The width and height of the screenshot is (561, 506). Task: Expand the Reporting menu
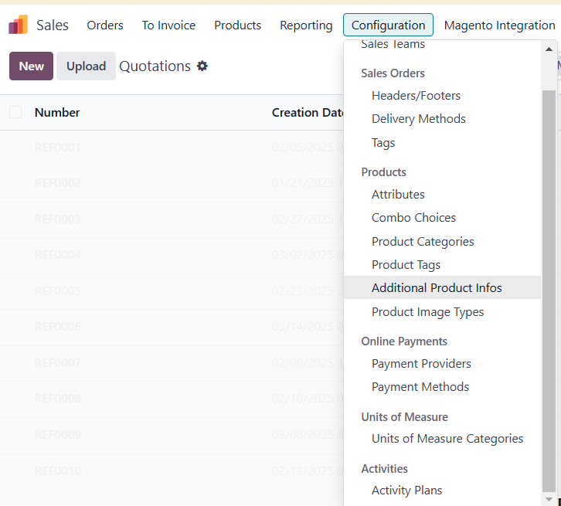click(x=306, y=25)
